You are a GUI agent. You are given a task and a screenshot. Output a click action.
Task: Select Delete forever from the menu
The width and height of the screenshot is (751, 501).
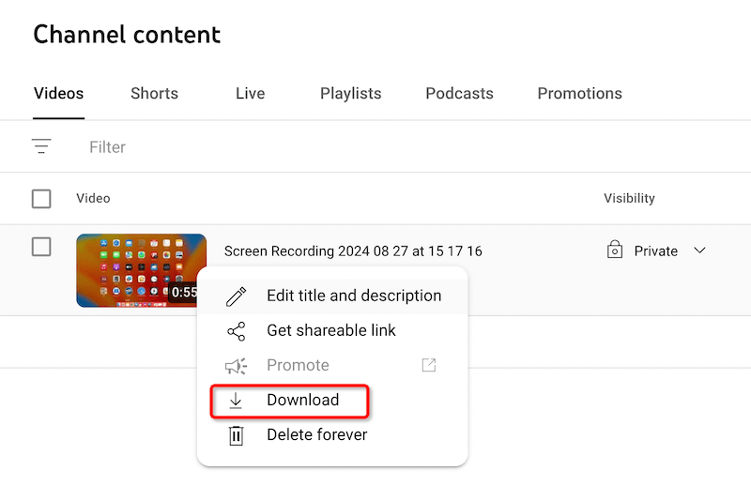[316, 435]
